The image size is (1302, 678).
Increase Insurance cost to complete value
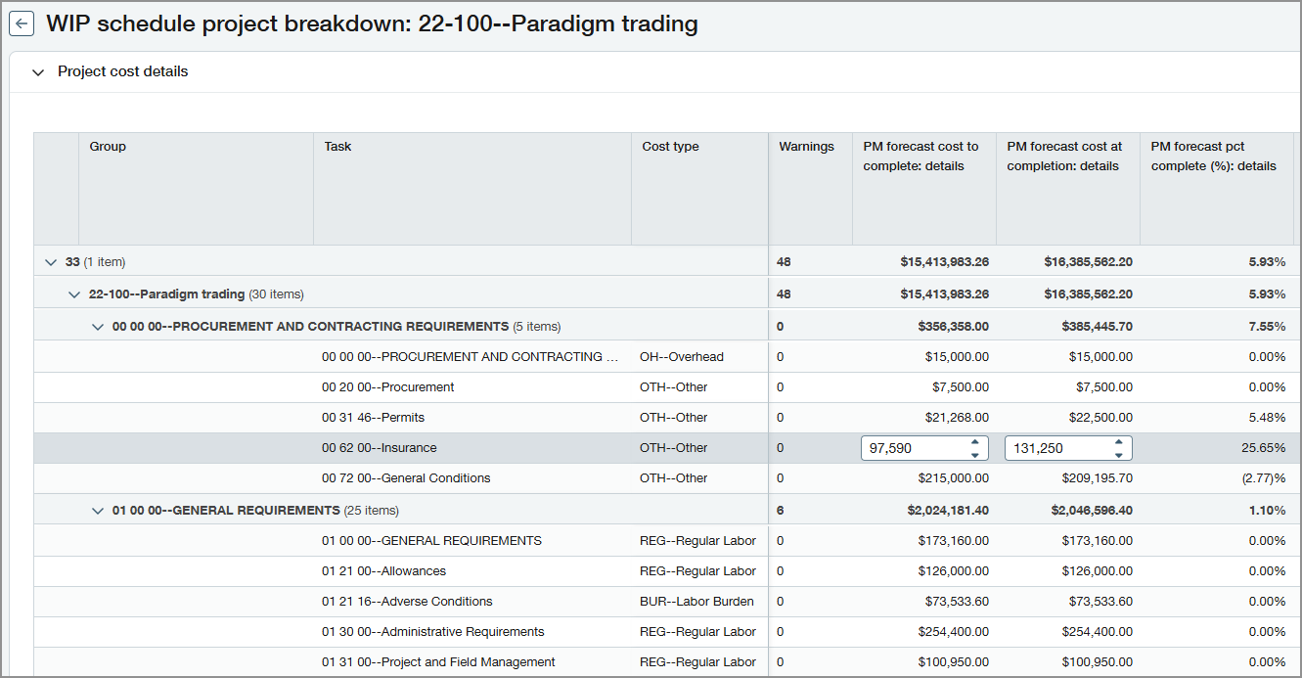974,442
